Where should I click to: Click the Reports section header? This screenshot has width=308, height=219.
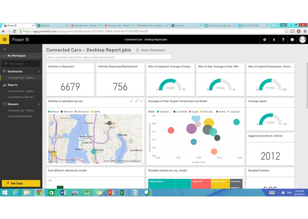coord(12,85)
